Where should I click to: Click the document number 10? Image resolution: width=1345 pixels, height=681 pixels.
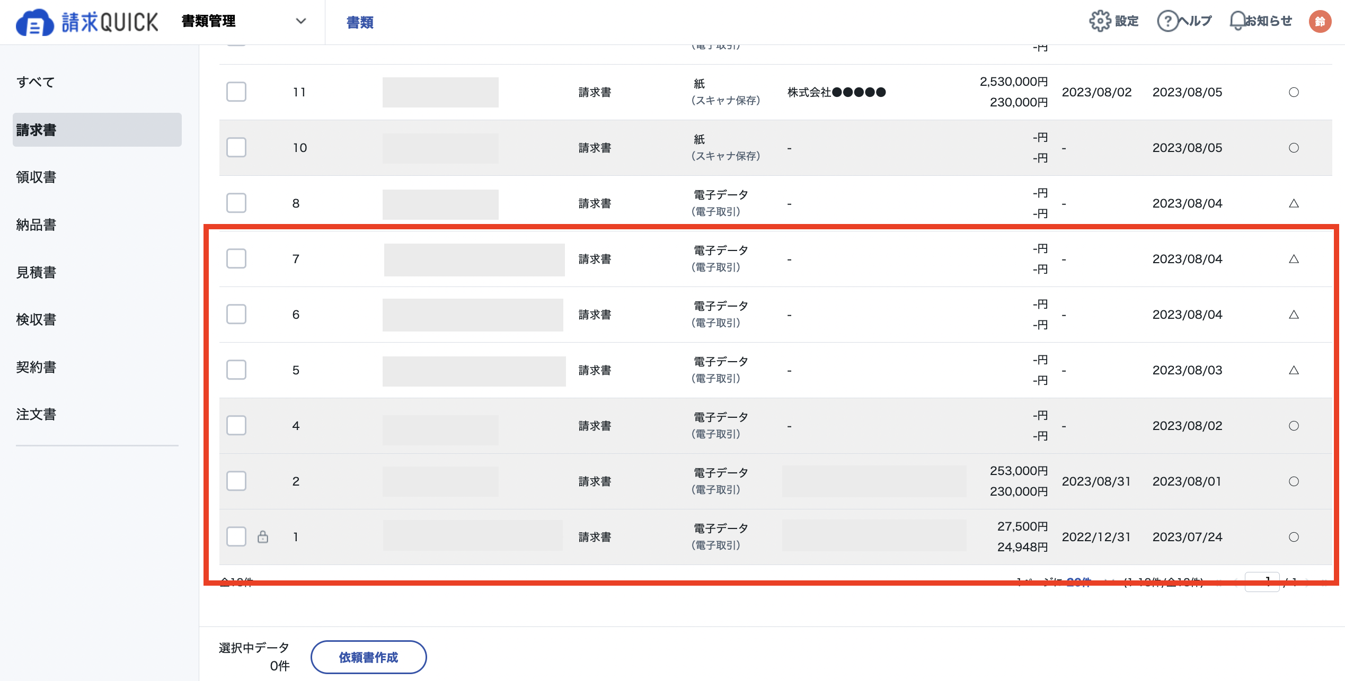[299, 148]
